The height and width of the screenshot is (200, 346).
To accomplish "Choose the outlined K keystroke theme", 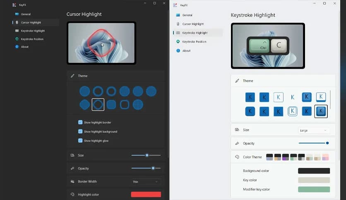I will [279, 97].
